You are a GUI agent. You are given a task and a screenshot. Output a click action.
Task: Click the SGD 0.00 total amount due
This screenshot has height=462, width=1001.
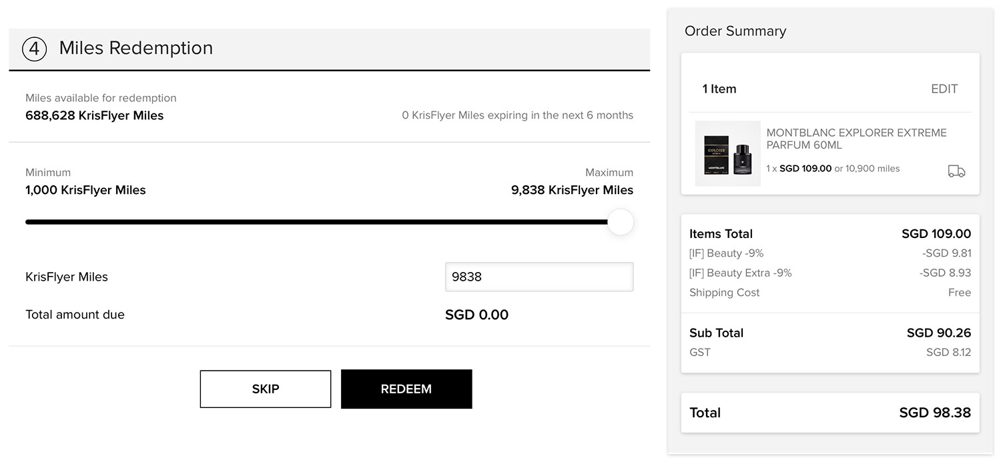[x=476, y=315]
